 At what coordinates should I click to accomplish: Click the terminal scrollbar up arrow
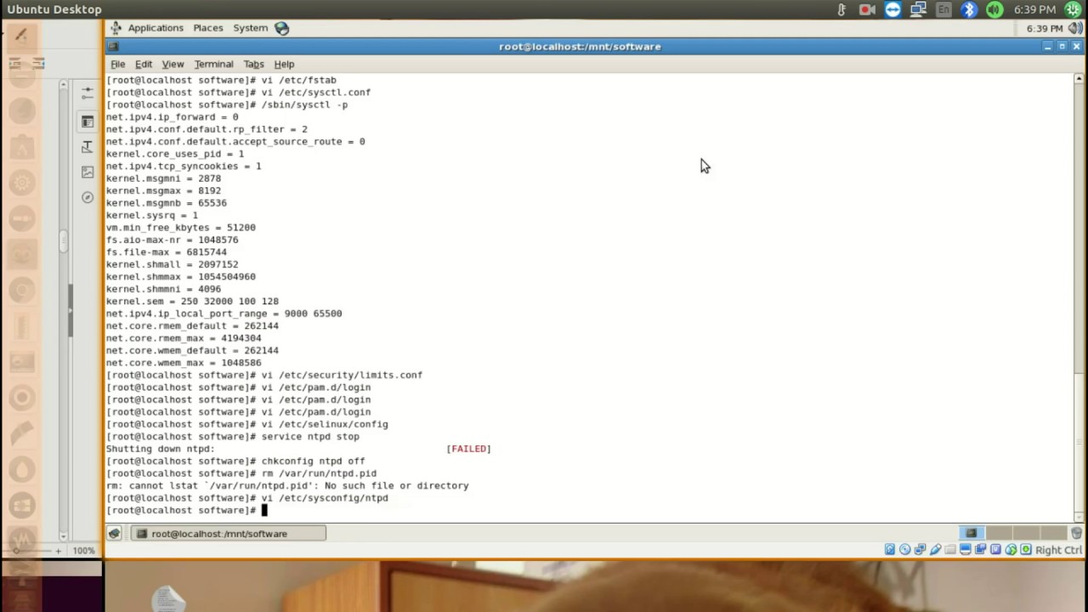pos(1079,79)
